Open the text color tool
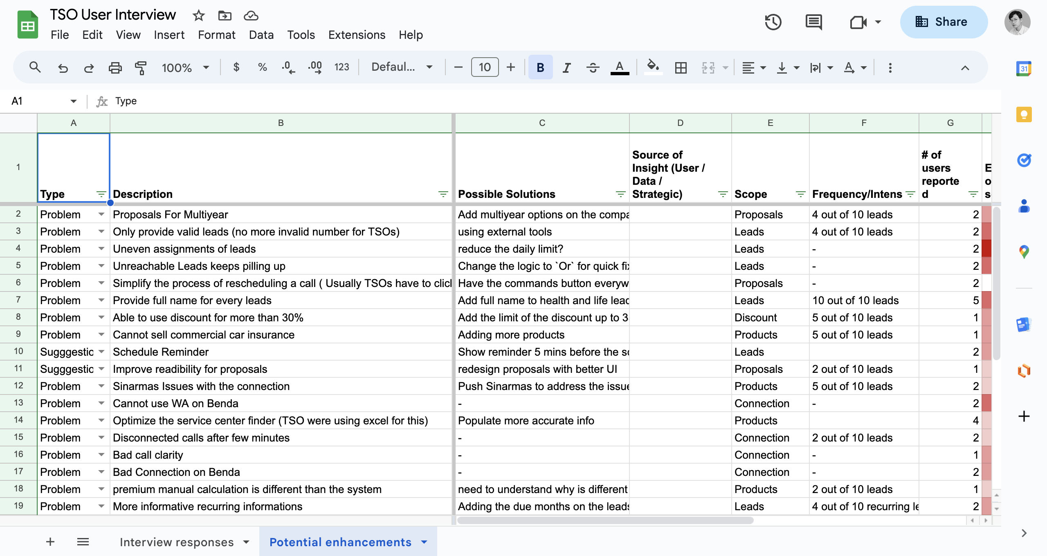Screen dimensions: 1047x556 (x=620, y=67)
